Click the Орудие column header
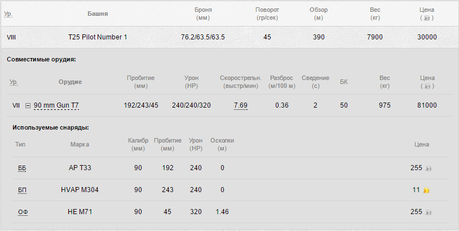Viewport: 459px width, 231px height. click(70, 82)
